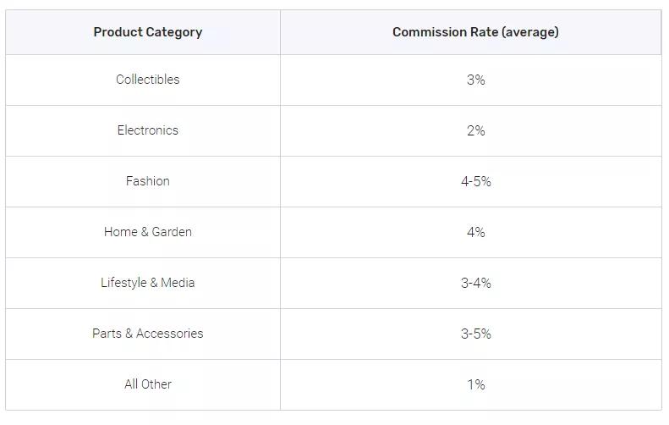Click the 2% rate for Electronics
This screenshot has height=425, width=669.
coord(475,130)
